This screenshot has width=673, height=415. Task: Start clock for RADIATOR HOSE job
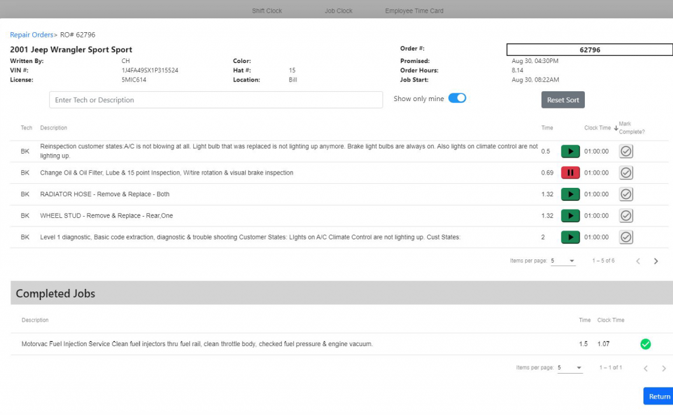(x=570, y=194)
